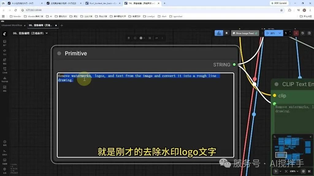
Task: Open a new browser tab
Action: tap(164, 3)
